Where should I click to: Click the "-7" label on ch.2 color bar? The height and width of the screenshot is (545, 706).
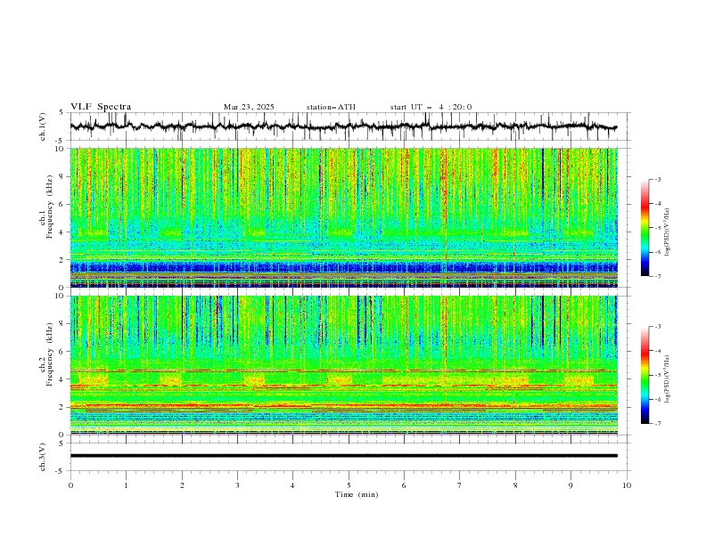(x=657, y=424)
